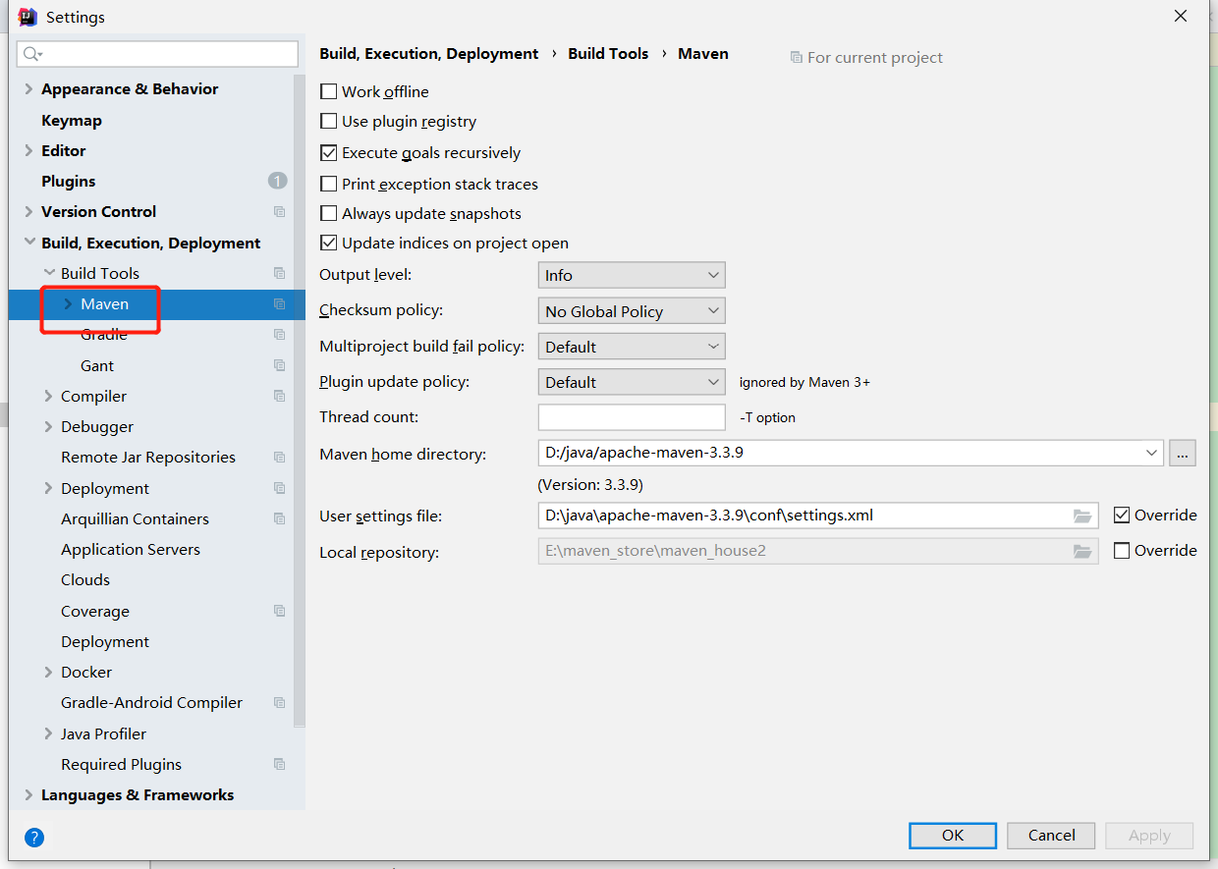
Task: Open the Checksum policy dropdown
Action: [x=631, y=311]
